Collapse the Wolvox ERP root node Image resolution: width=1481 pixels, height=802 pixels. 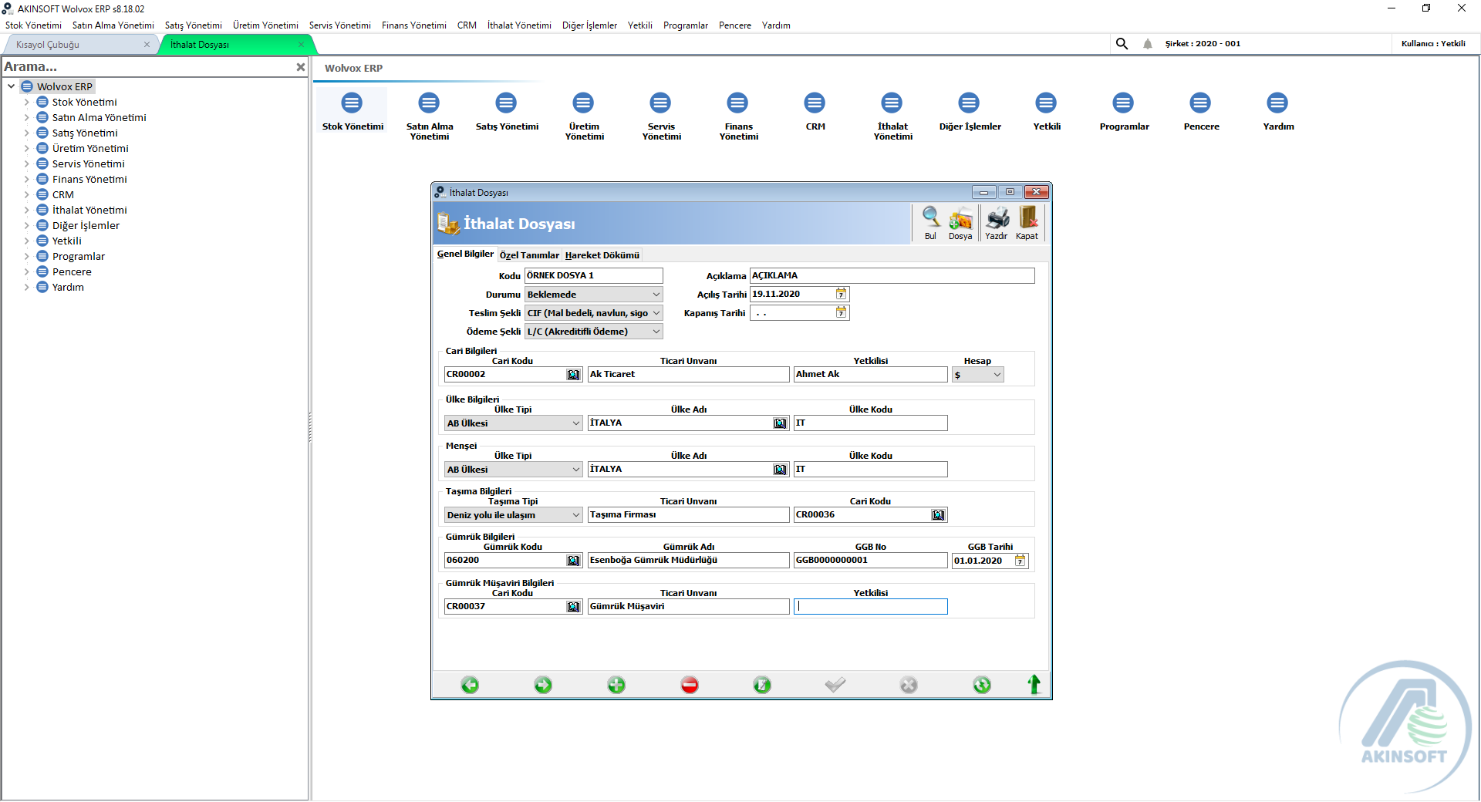point(11,86)
